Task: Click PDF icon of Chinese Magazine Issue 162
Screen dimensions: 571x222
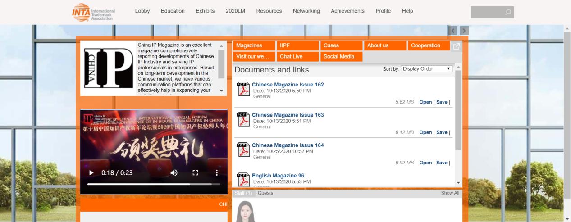Action: [243, 89]
